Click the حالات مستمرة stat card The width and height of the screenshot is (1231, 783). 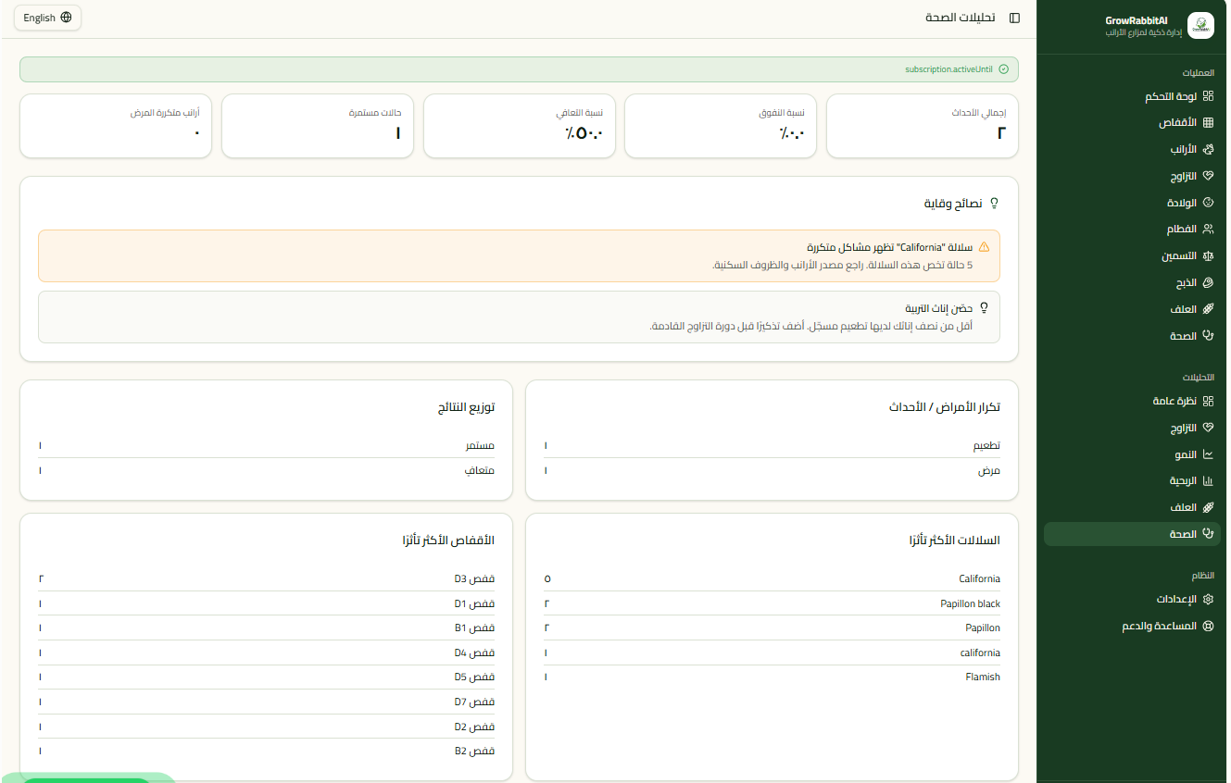[318, 126]
